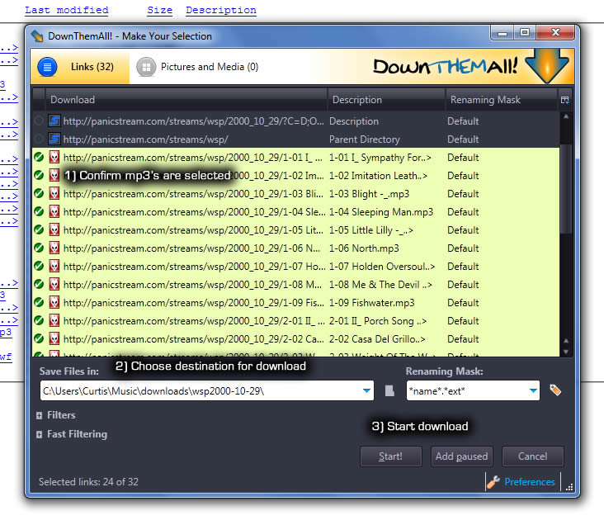The height and width of the screenshot is (520, 604).
Task: Click the mp3 file icon for 1-04 Sleeping Man
Action: 54,212
